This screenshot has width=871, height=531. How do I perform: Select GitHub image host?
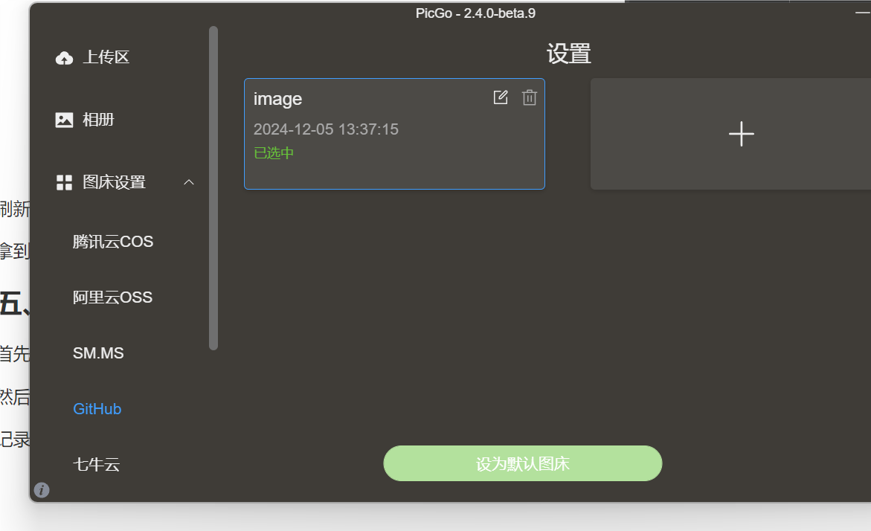coord(97,409)
